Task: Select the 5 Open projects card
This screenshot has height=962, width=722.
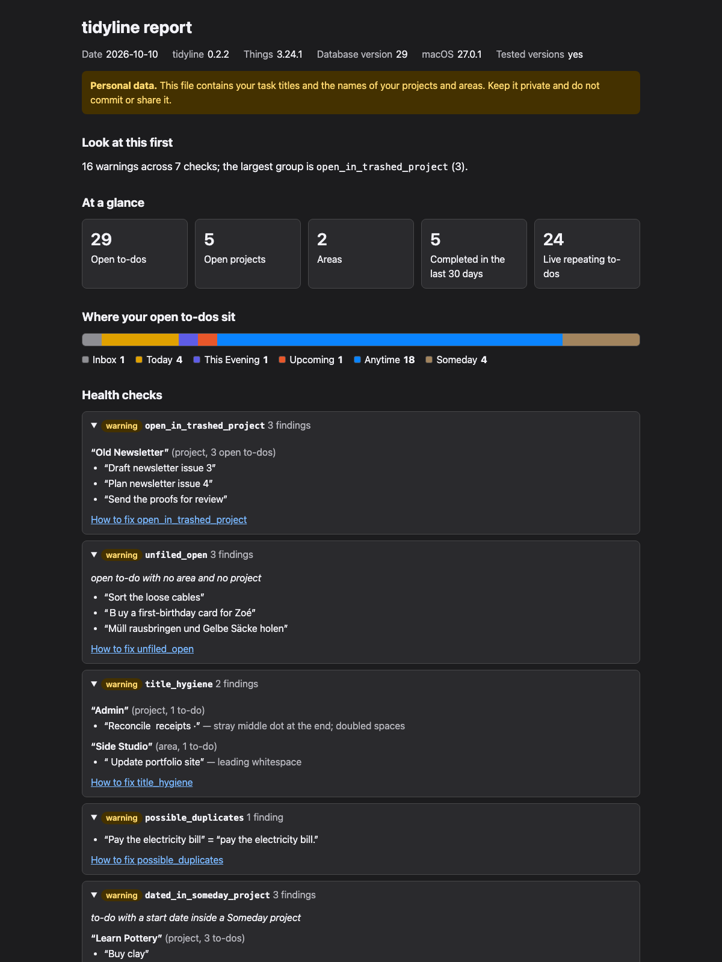Action: [248, 254]
